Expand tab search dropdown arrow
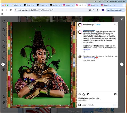This screenshot has height=113, width=127. [124, 5]
